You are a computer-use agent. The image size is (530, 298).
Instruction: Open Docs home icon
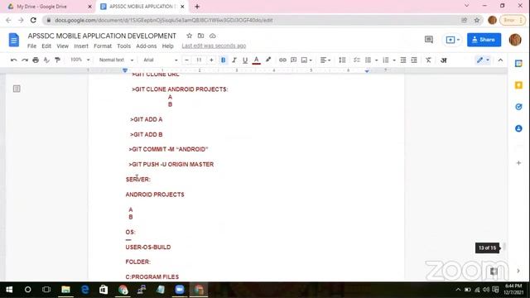tap(14, 40)
